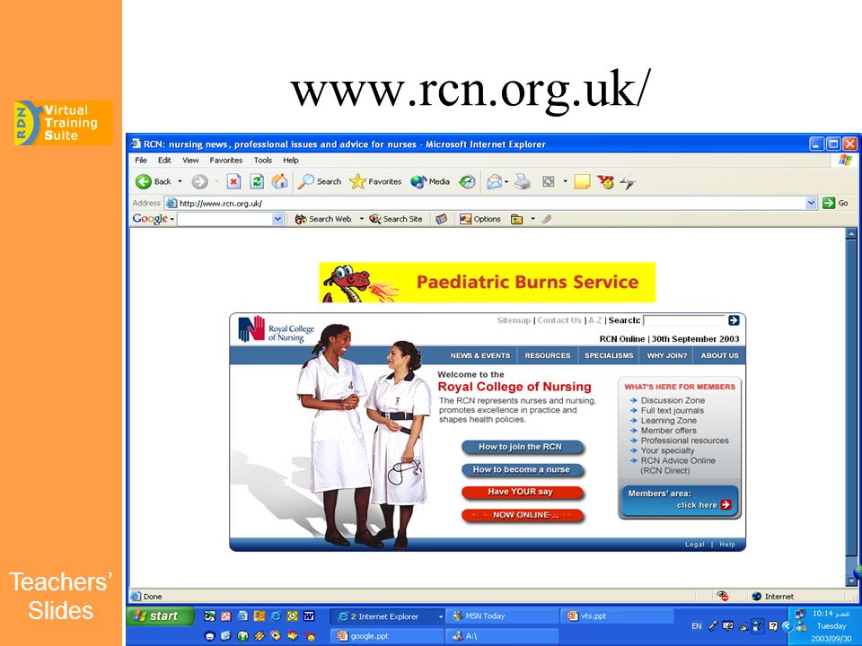Viewport: 862px width, 646px height.
Task: Open the Discussion Zone link
Action: pos(673,401)
